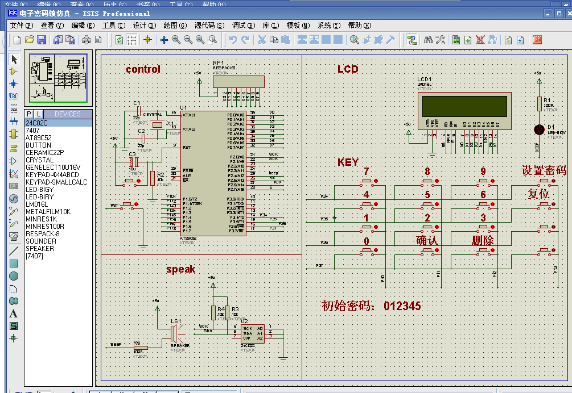Click the DEVICES list header
572x393 pixels.
[x=68, y=114]
